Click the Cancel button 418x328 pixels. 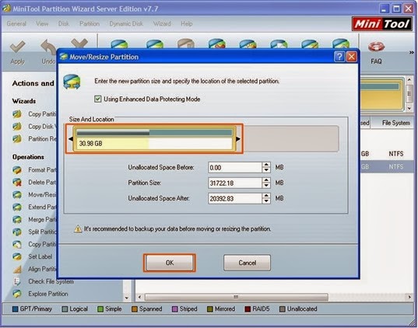247,263
